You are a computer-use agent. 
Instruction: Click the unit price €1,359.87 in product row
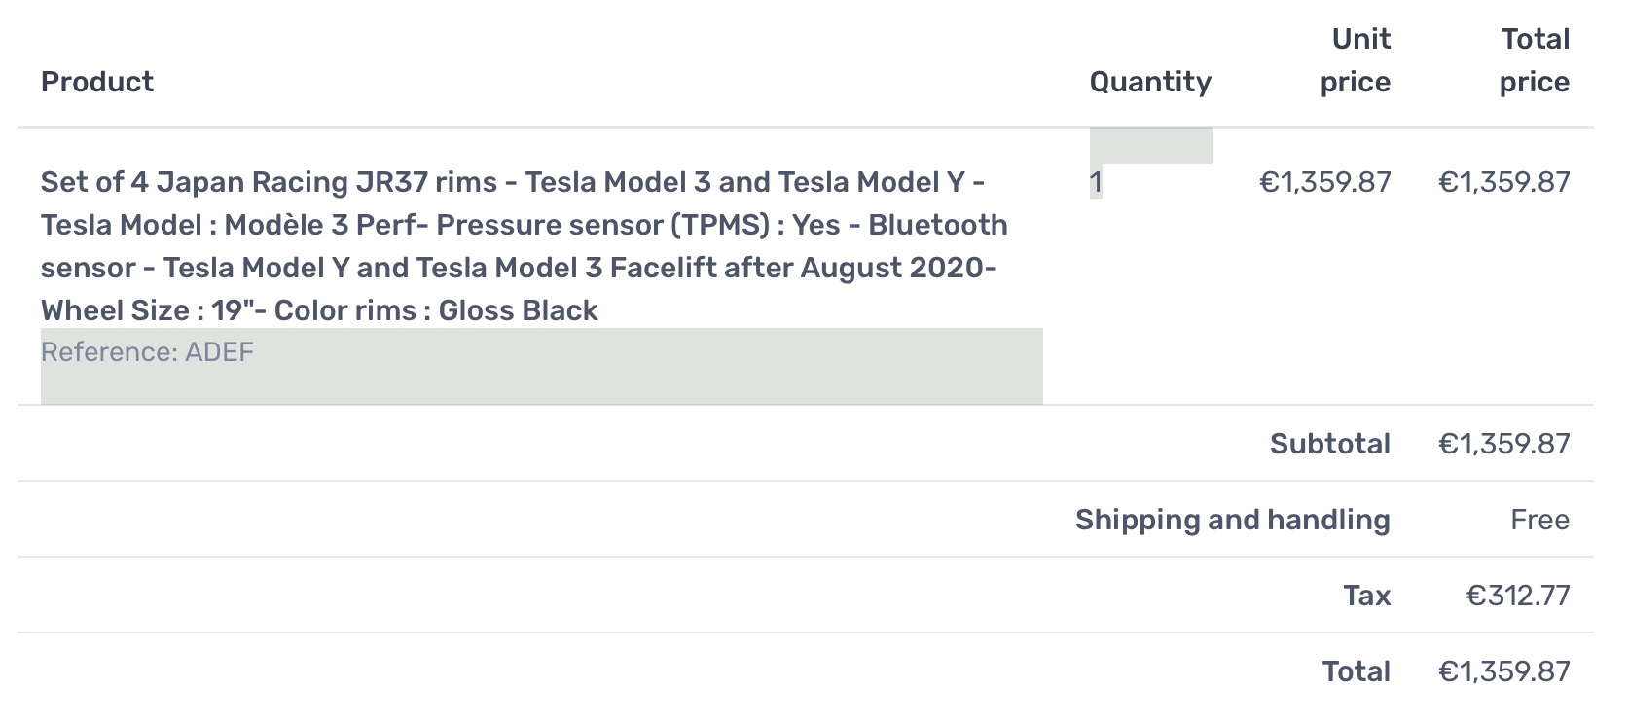(1325, 182)
